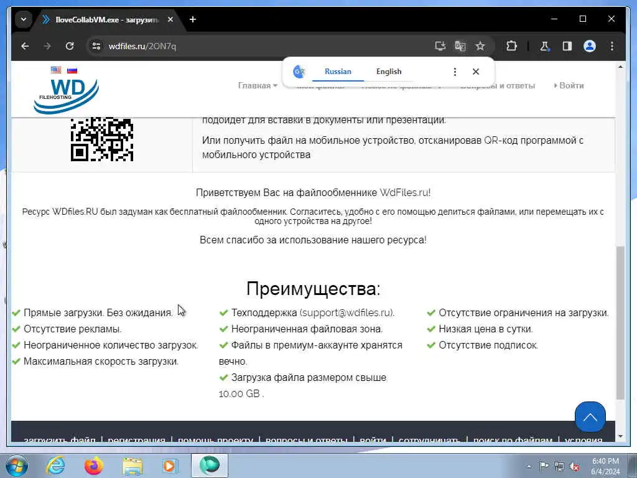Open Windows Media Player from taskbar
The image size is (637, 478).
tap(170, 466)
